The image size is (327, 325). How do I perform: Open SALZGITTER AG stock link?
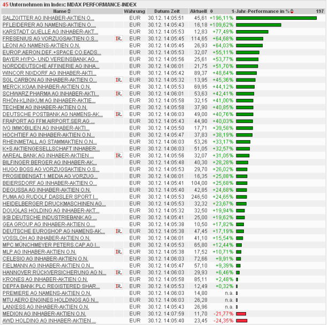point(48,18)
